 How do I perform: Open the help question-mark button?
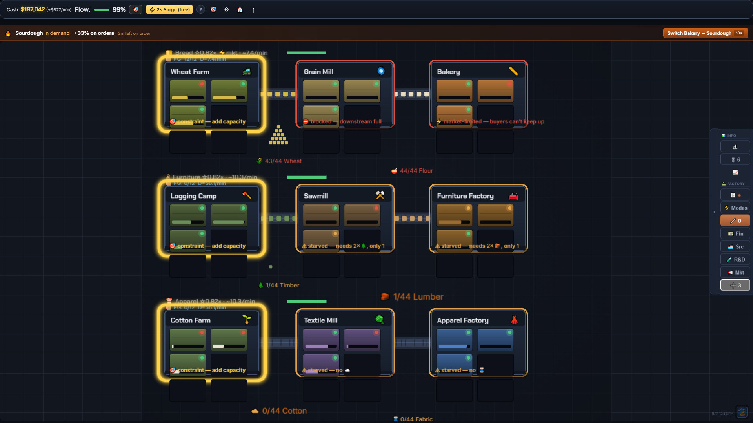(200, 9)
